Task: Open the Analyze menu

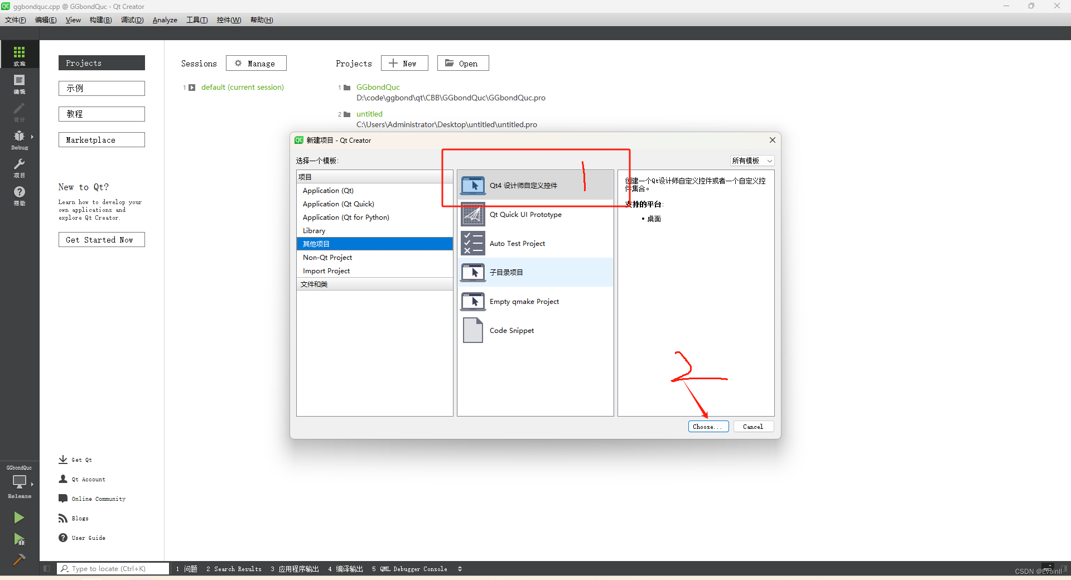Action: (165, 20)
